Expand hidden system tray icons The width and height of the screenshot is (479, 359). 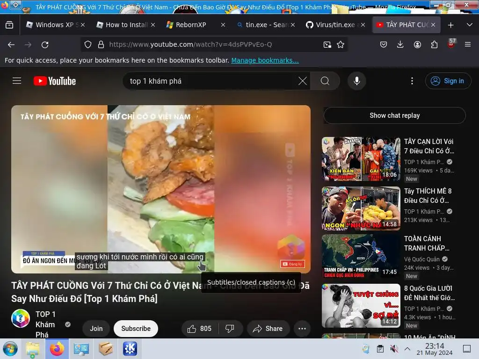tap(407, 349)
